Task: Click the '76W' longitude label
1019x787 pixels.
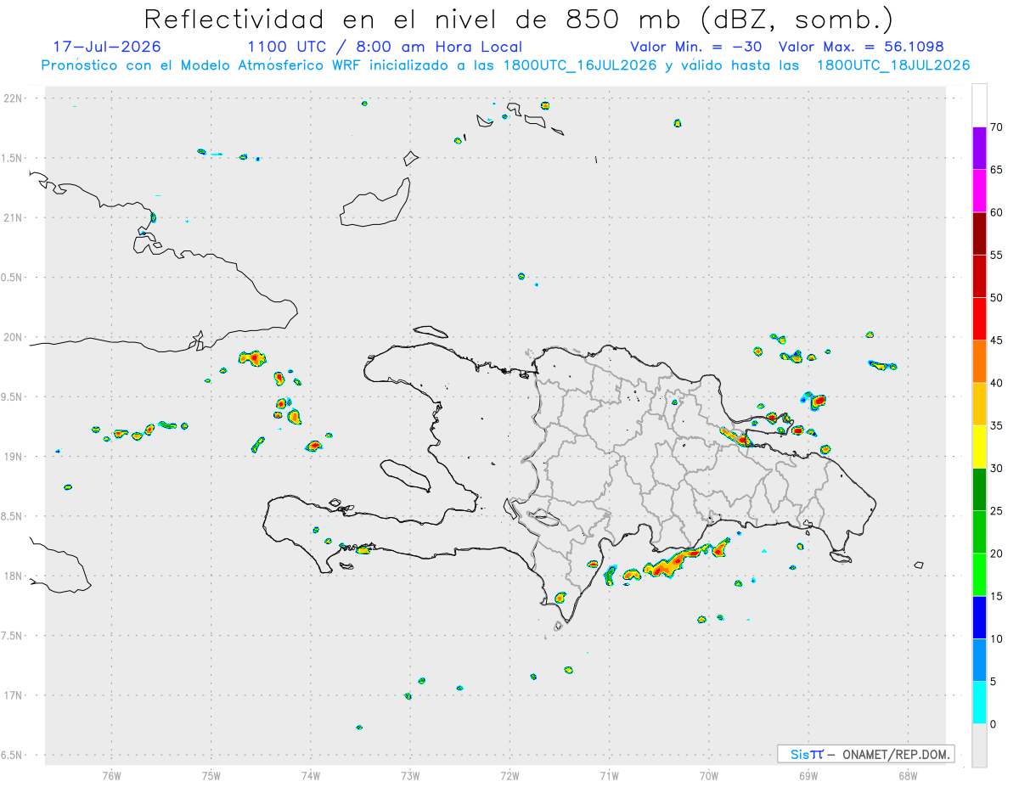Action: click(111, 776)
